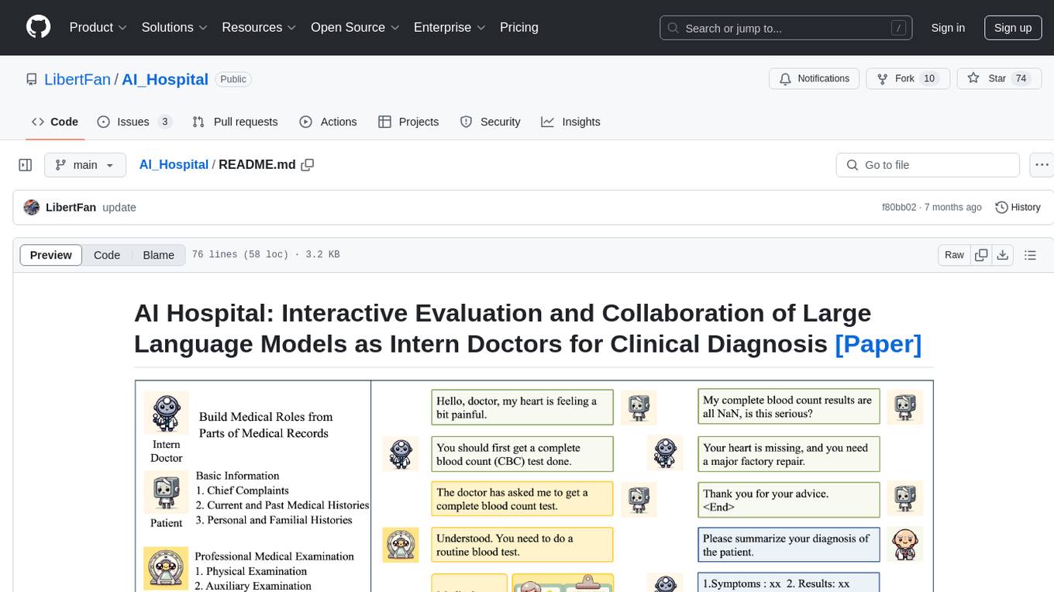Click the Go to file search field
This screenshot has width=1054, height=592.
(x=928, y=165)
